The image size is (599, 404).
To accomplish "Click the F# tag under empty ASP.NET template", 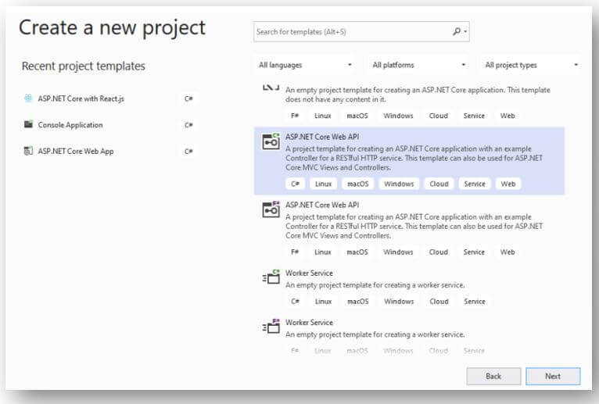I will (x=295, y=116).
